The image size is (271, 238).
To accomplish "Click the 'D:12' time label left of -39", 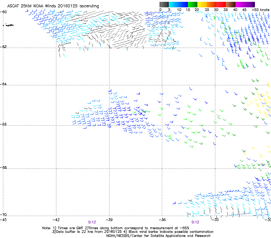I will pyautogui.click(x=92, y=222).
